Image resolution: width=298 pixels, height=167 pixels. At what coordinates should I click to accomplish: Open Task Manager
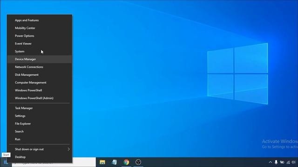coord(40,108)
